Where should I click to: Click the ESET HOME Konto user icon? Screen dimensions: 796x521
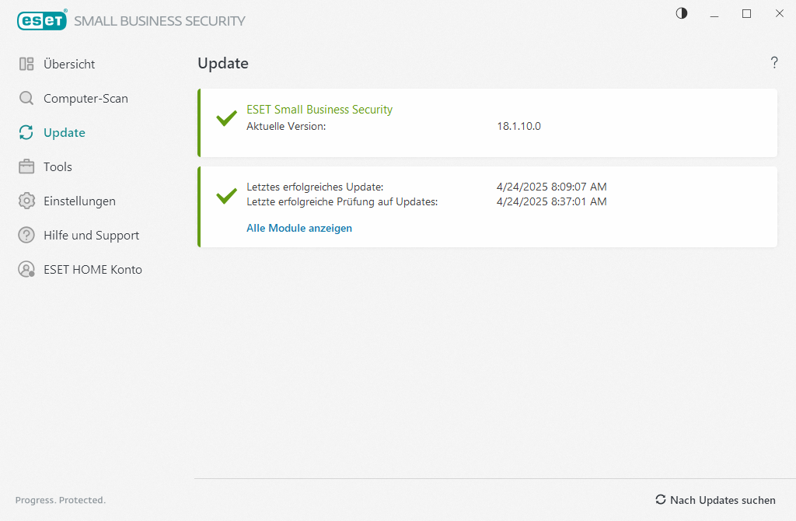click(26, 270)
